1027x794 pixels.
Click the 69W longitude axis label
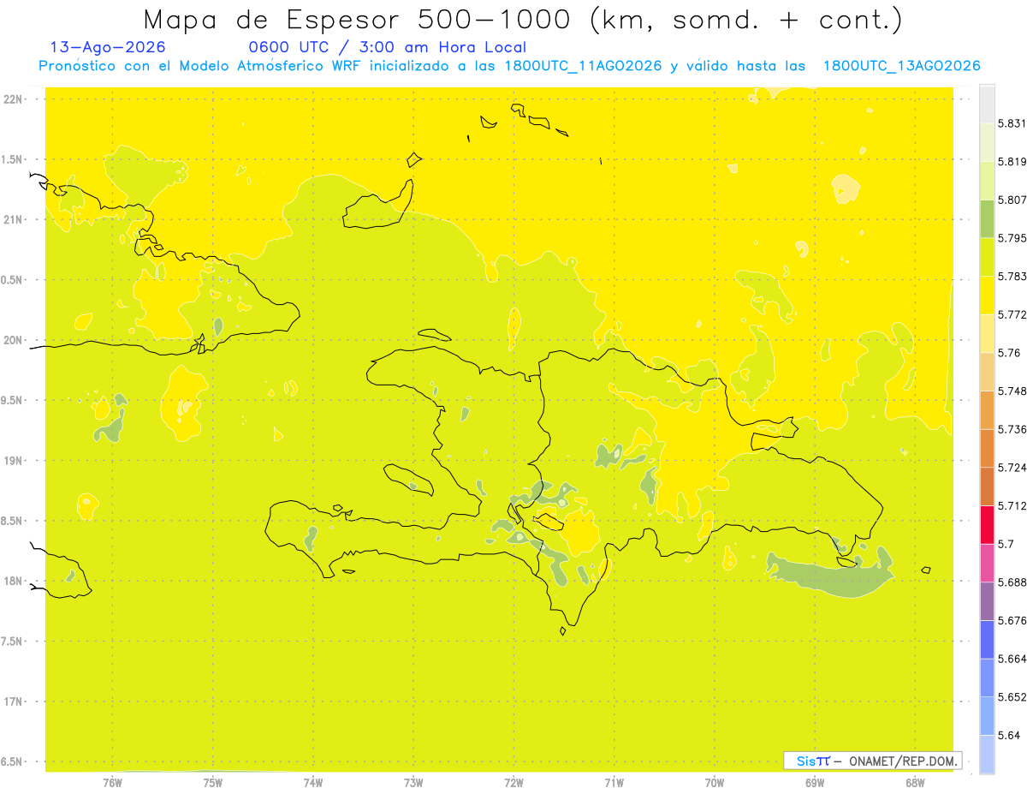click(x=815, y=782)
